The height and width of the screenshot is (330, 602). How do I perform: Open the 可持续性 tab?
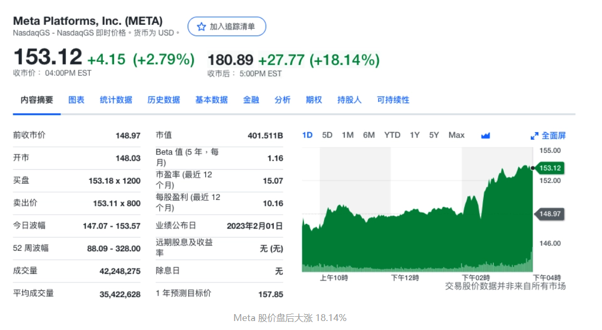393,100
